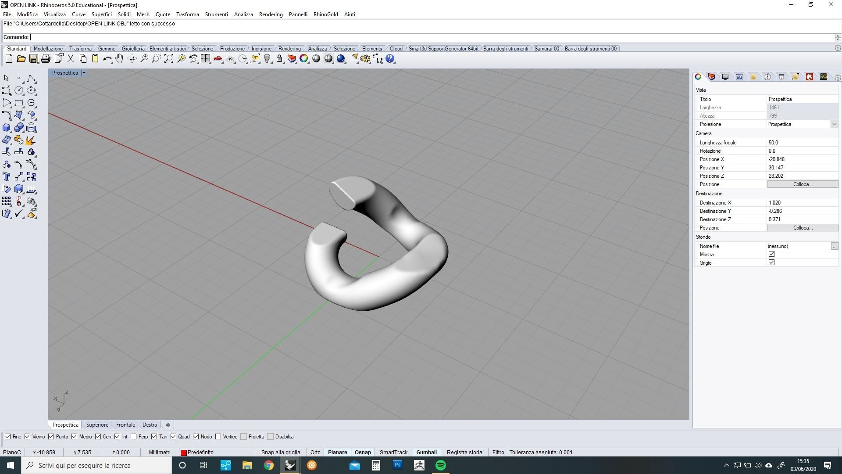Select the Pan hand tool

pos(119,59)
